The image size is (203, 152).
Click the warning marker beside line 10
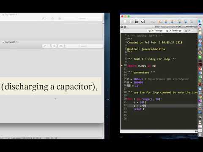point(122,65)
